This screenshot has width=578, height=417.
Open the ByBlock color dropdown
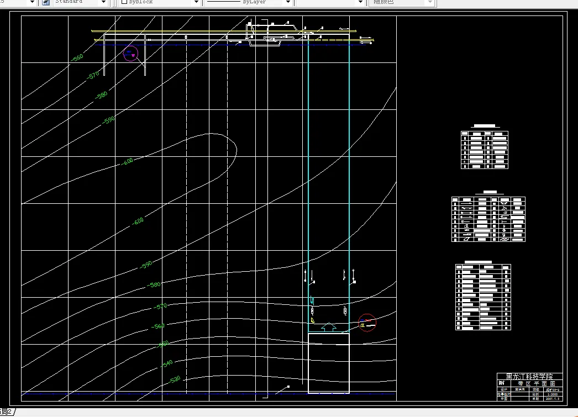(x=160, y=2)
